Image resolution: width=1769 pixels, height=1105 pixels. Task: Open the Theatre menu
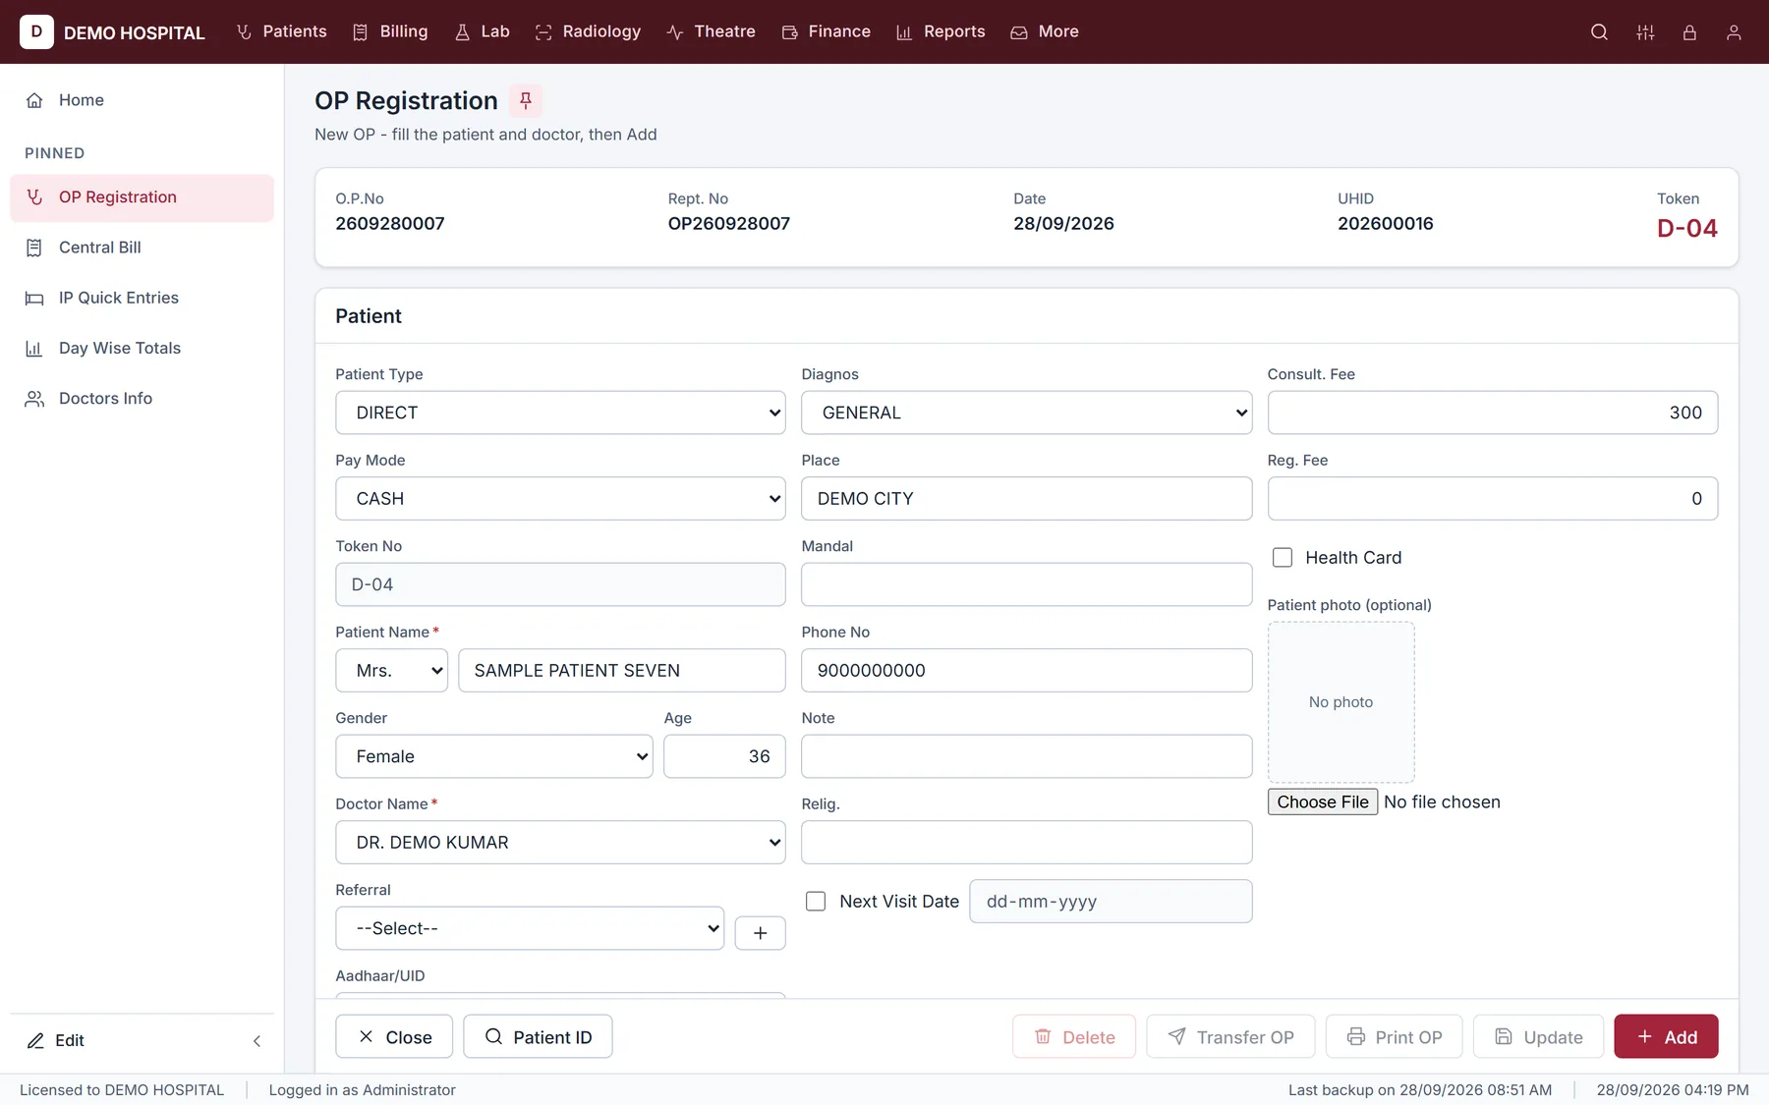pyautogui.click(x=712, y=31)
